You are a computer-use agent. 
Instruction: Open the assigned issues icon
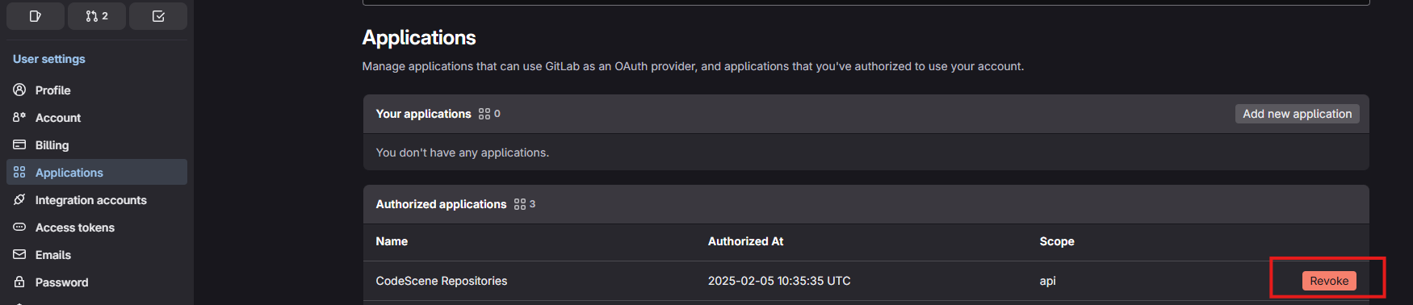pyautogui.click(x=36, y=16)
